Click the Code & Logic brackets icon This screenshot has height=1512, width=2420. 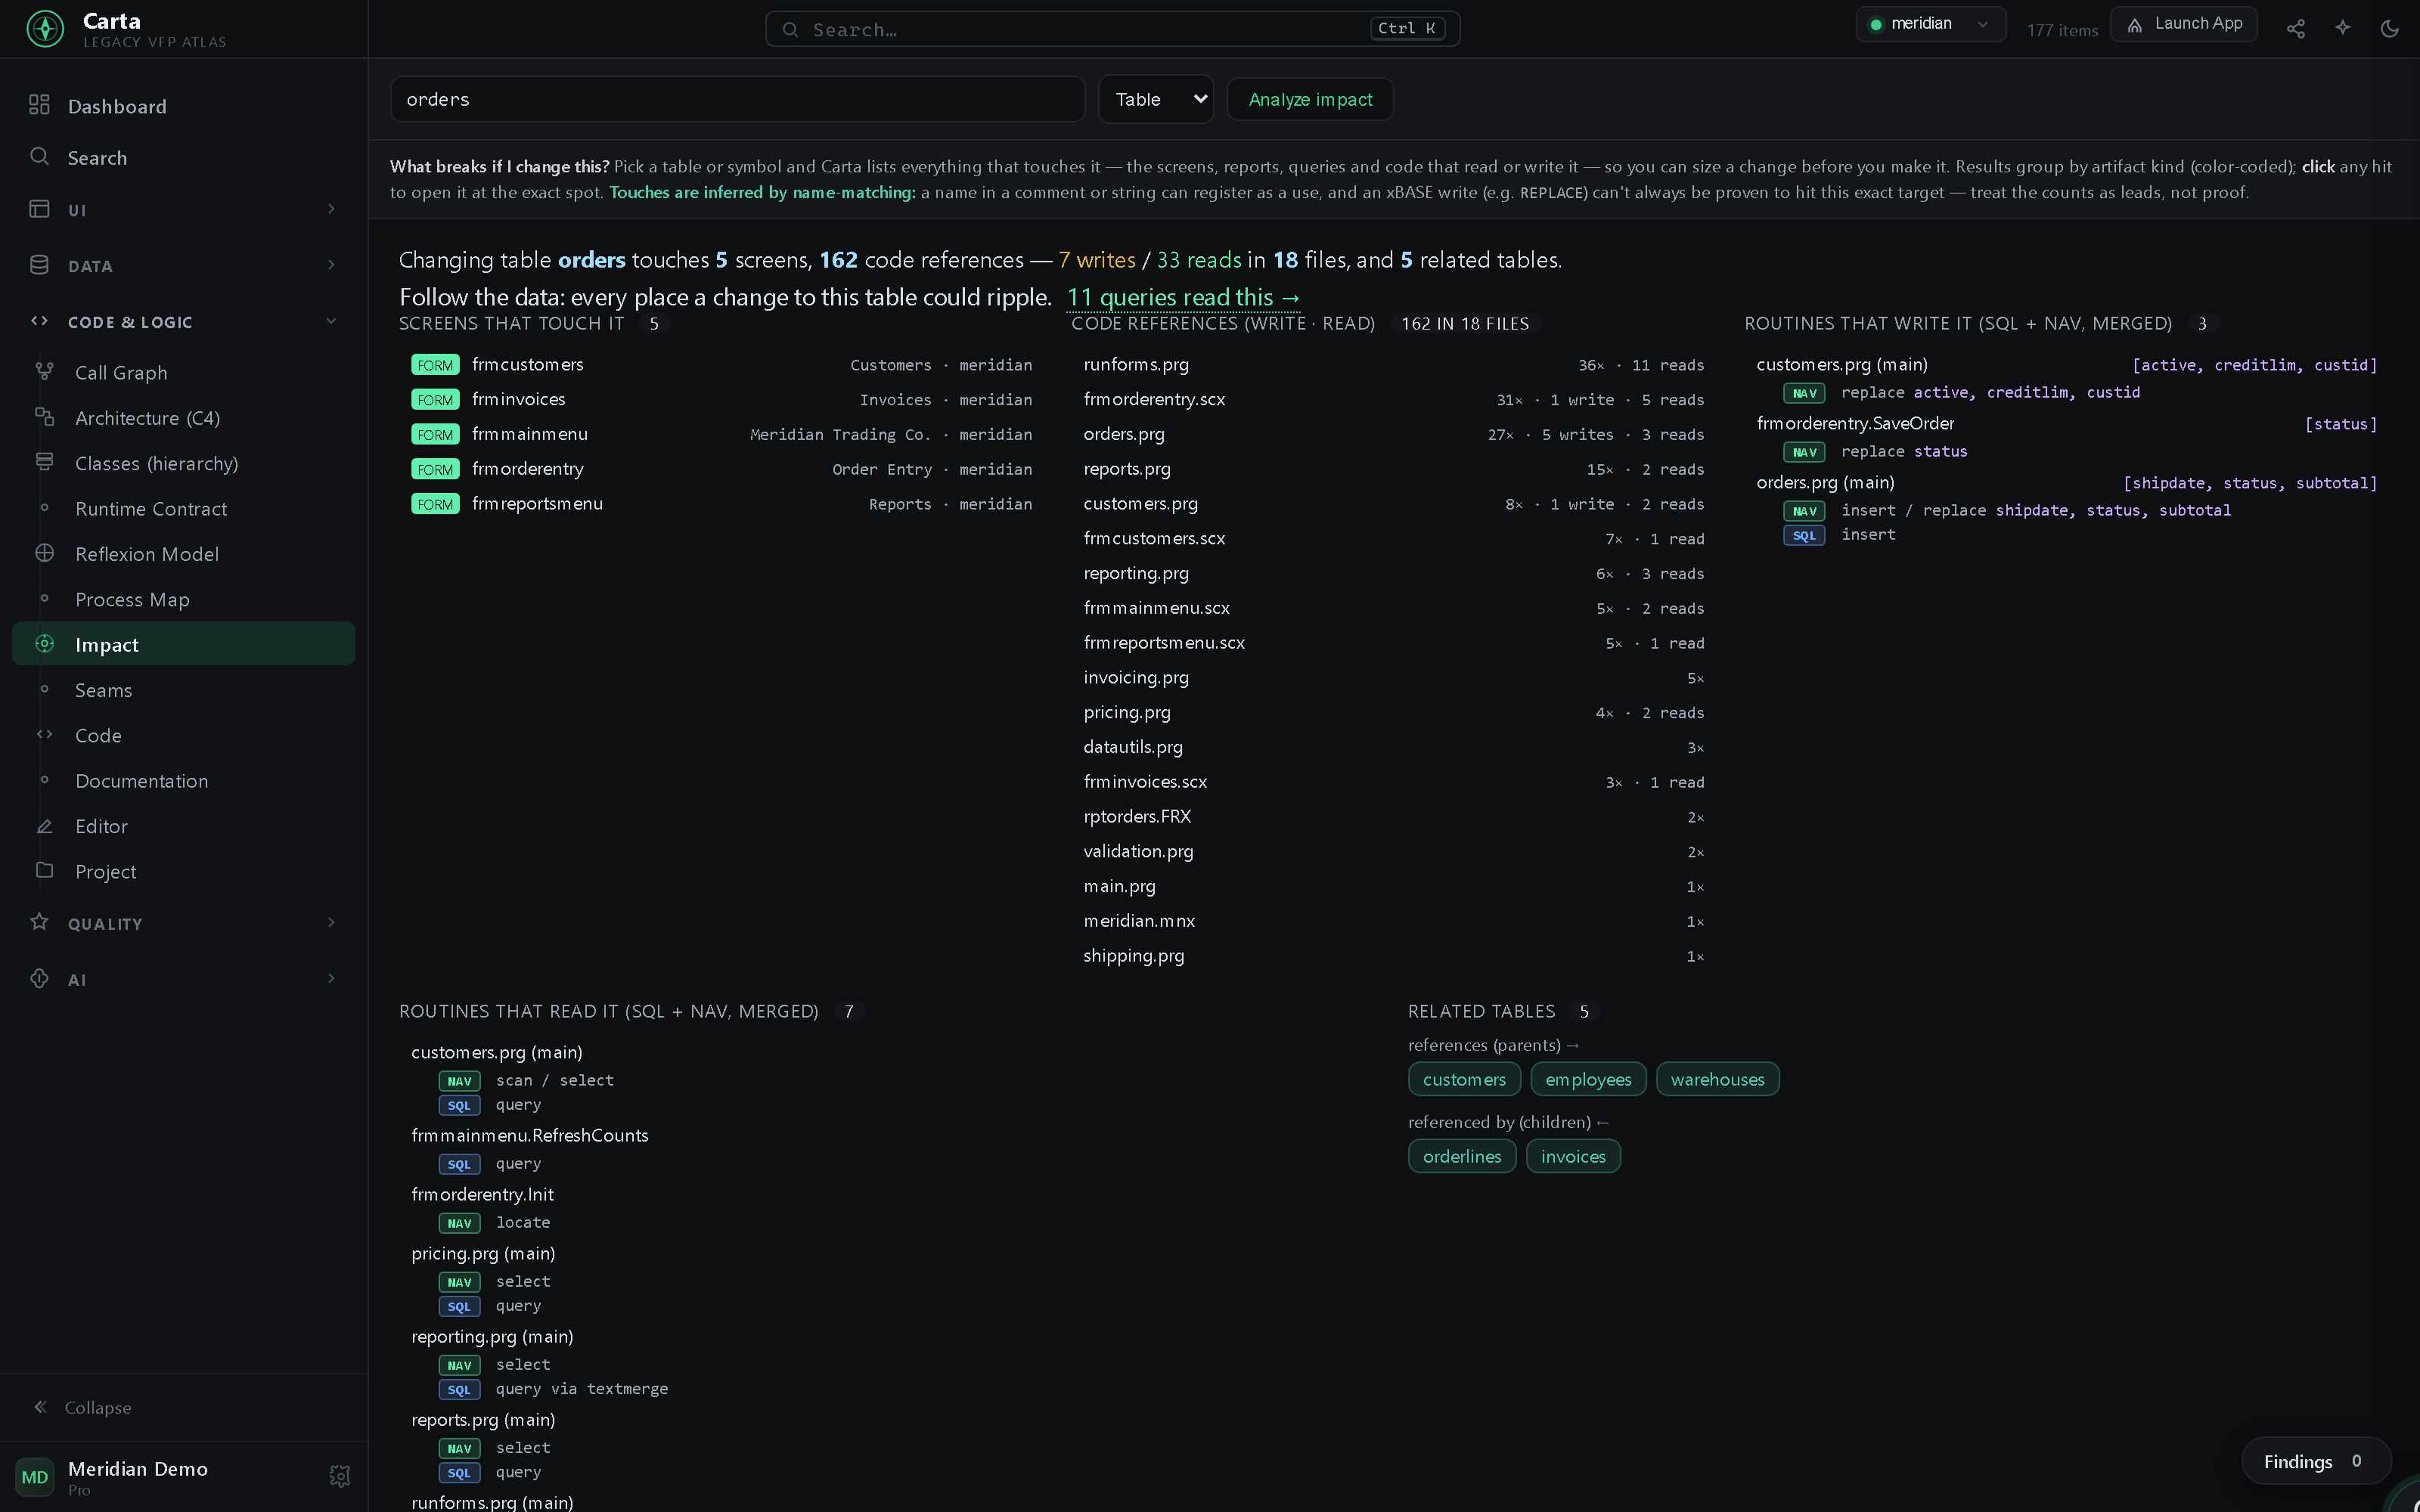tap(39, 321)
